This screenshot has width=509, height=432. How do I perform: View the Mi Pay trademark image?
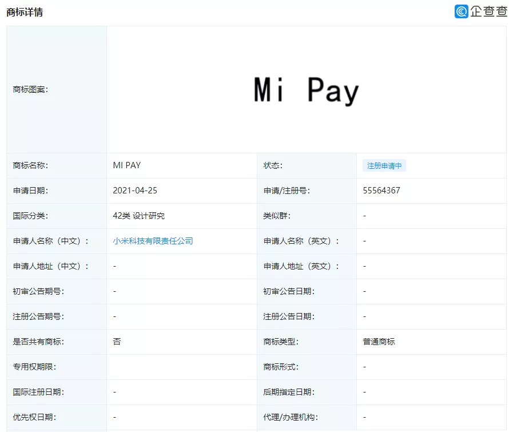tap(307, 89)
